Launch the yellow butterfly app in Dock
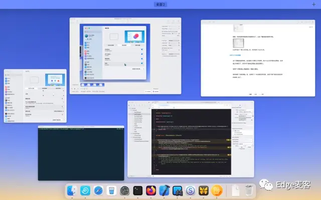This screenshot has height=200, width=321. click(204, 190)
